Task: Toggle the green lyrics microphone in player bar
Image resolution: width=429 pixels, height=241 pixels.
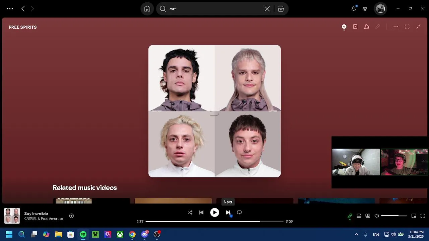Action: [350, 216]
